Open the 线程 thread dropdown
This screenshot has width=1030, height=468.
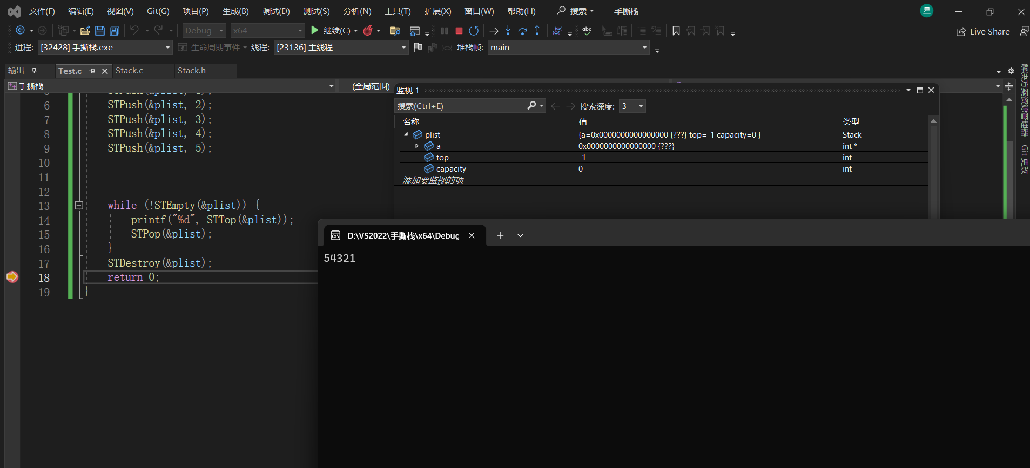pyautogui.click(x=341, y=48)
